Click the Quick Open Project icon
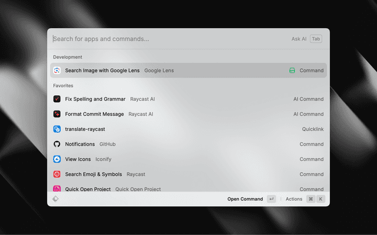377x235 pixels. coord(57,189)
